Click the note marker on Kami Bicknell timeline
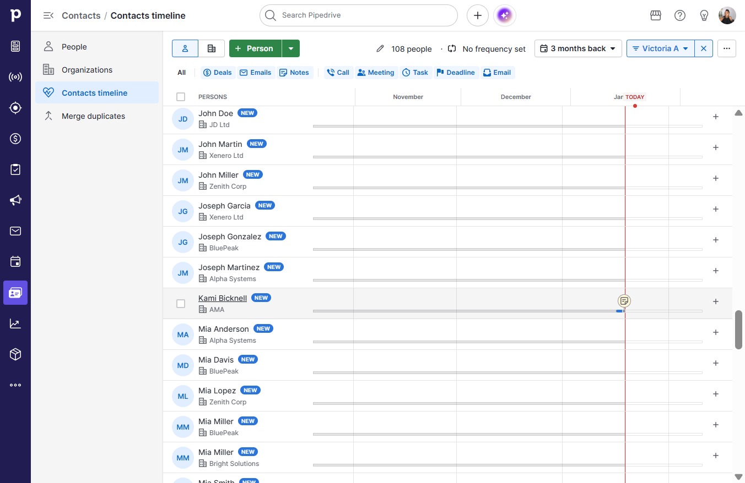The height and width of the screenshot is (483, 745). click(x=624, y=301)
